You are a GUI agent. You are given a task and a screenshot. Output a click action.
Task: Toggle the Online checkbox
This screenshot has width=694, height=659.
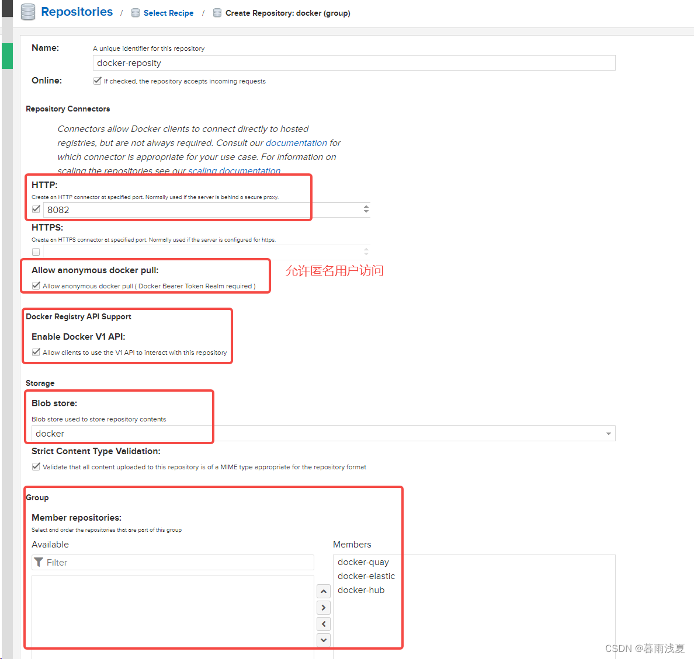(98, 81)
